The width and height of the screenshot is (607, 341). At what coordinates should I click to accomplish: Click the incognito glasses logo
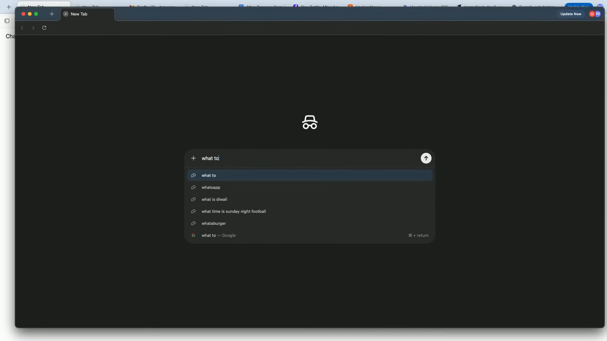point(310,122)
